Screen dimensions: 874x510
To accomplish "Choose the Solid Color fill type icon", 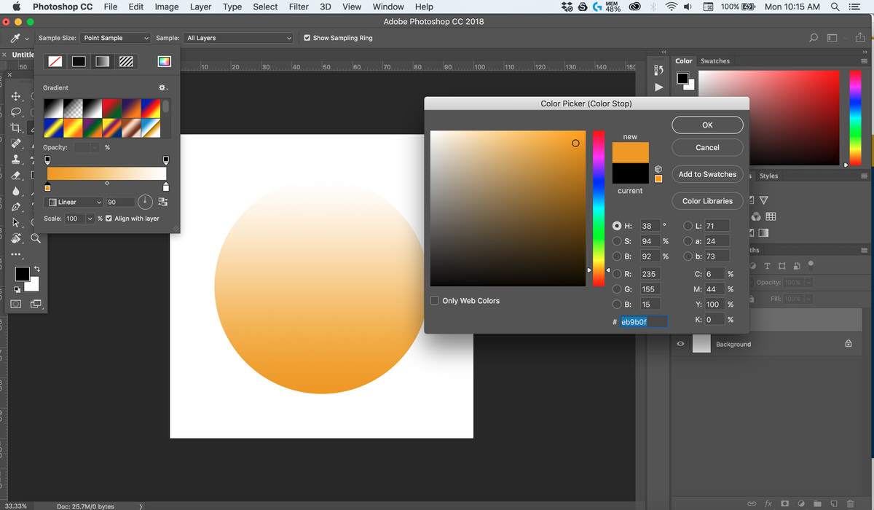I will pyautogui.click(x=79, y=62).
